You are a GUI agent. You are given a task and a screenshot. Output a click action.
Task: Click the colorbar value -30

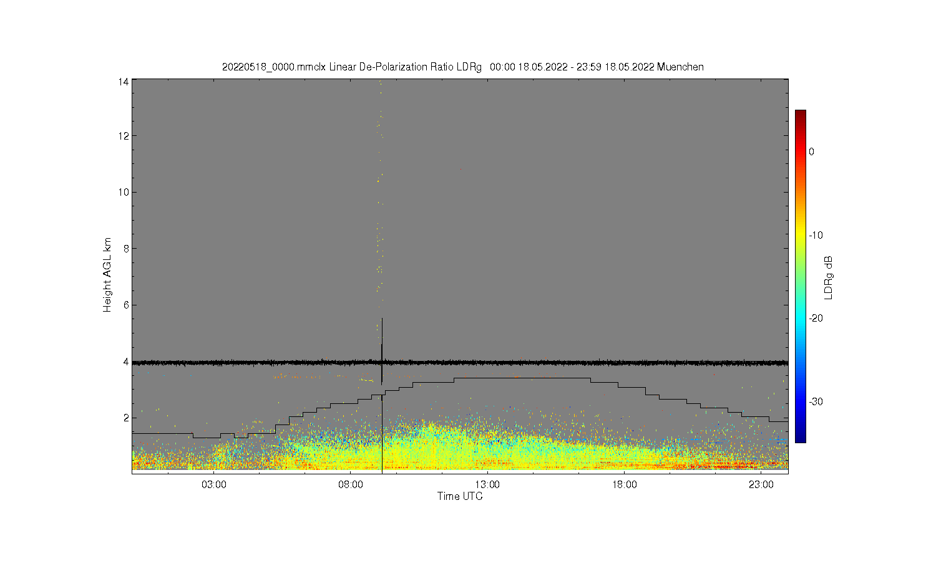(x=816, y=401)
